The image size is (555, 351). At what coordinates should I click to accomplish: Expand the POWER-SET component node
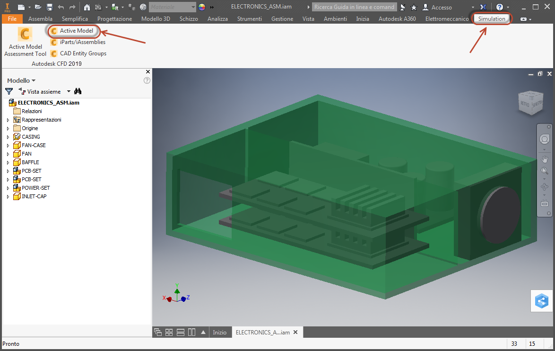(8, 188)
